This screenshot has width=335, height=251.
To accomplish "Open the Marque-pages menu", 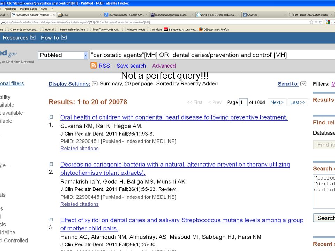I will pyautogui.click(x=28, y=9).
